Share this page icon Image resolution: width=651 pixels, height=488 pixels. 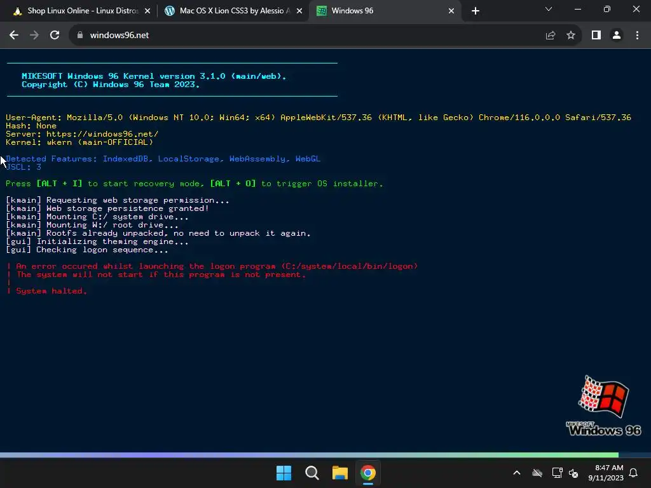[551, 36]
